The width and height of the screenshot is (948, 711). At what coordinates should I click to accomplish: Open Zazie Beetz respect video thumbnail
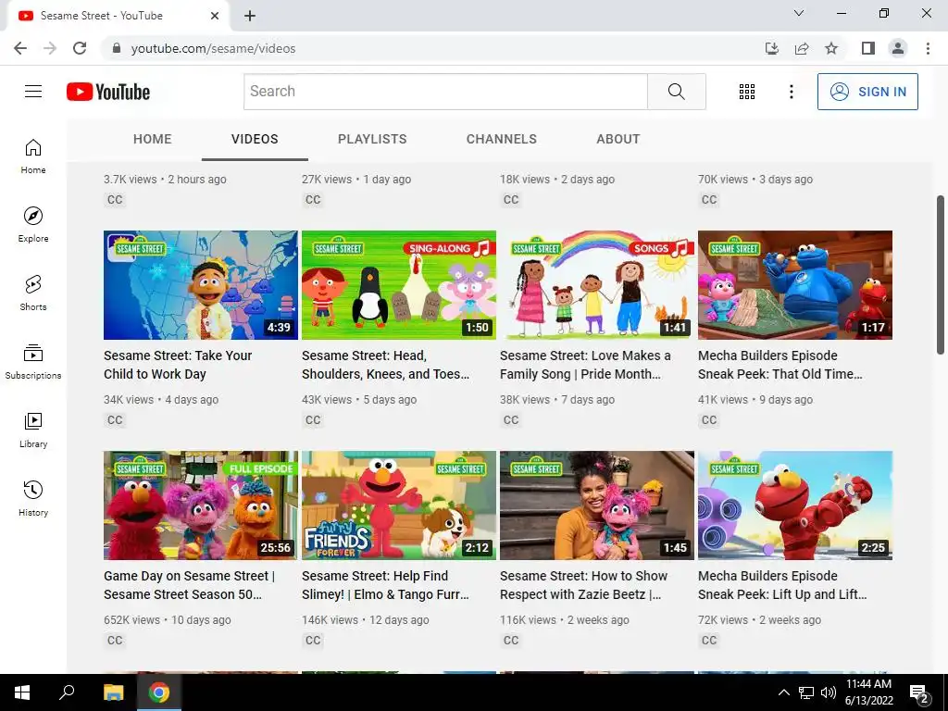597,505
